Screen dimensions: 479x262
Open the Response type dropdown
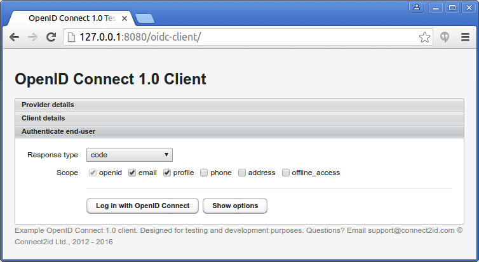coord(130,155)
